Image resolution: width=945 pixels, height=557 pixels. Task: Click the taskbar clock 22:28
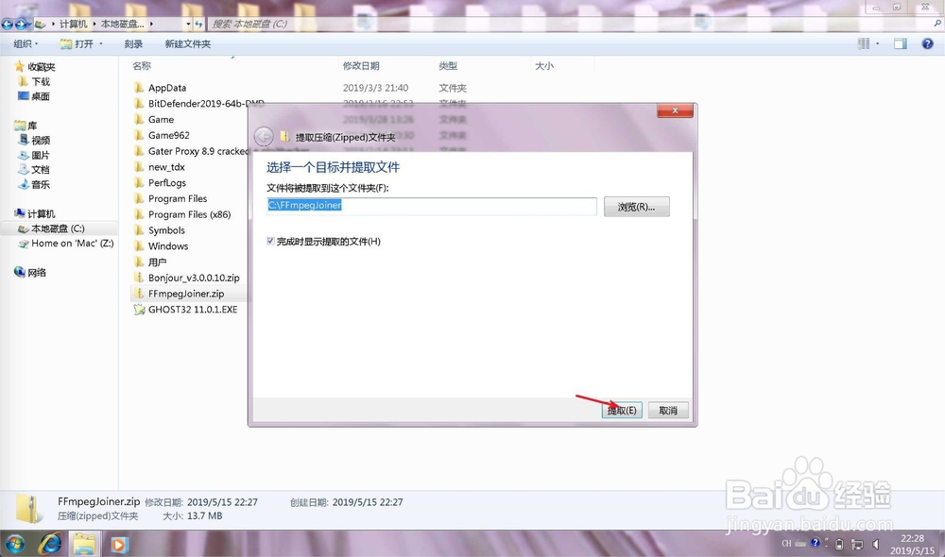coord(912,538)
